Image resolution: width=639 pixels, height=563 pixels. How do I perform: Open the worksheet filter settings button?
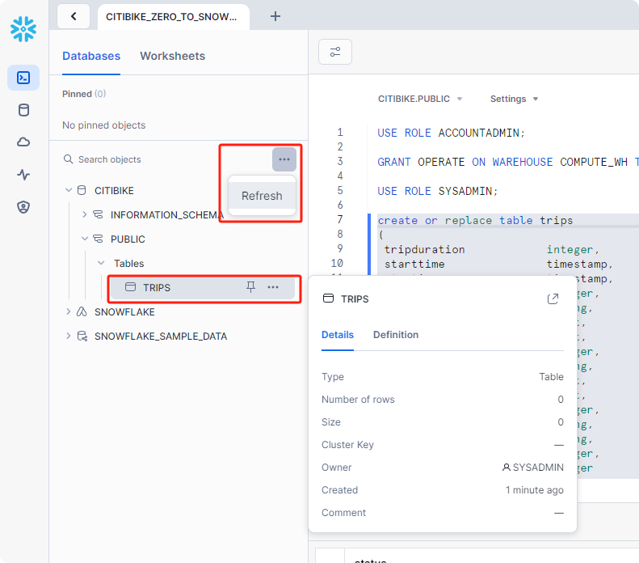(x=334, y=53)
